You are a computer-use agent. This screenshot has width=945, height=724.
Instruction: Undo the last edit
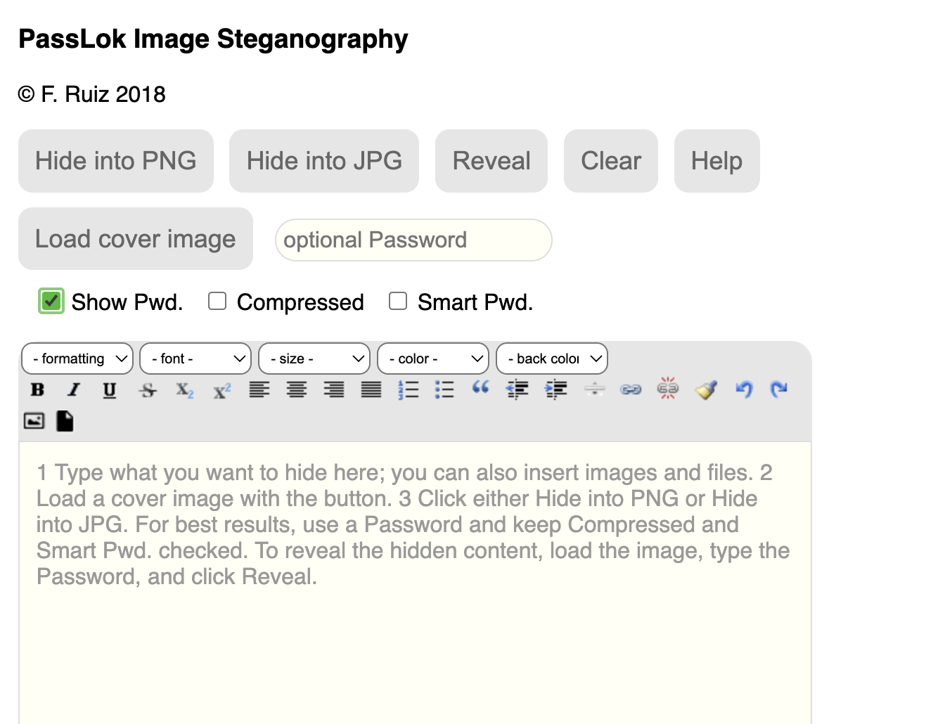(744, 389)
